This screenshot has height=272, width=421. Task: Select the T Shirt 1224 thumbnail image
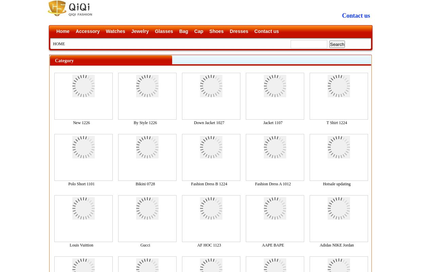(339, 96)
